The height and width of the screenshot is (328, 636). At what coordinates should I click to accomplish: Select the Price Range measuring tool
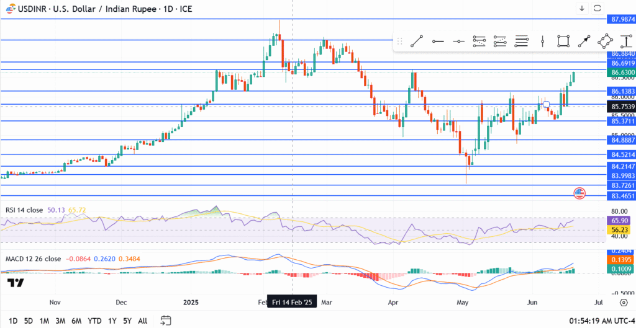coord(625,41)
